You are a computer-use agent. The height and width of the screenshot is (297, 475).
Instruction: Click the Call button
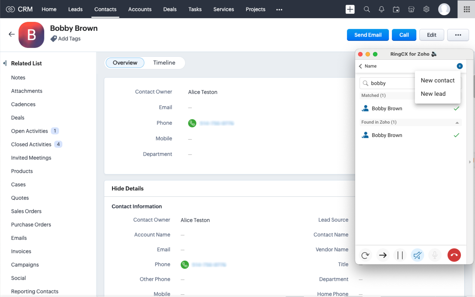pyautogui.click(x=404, y=35)
